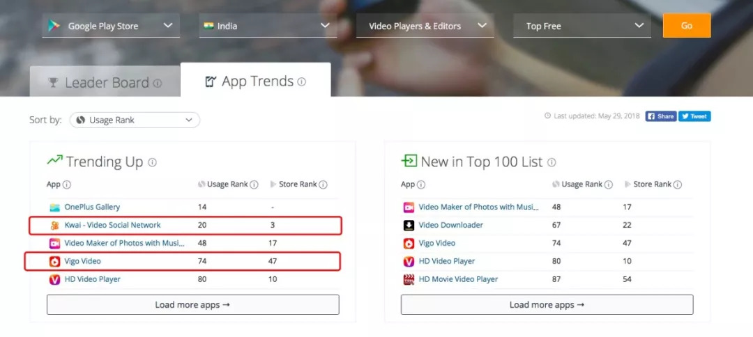Open Kwai - Video Social Network link

click(x=112, y=225)
